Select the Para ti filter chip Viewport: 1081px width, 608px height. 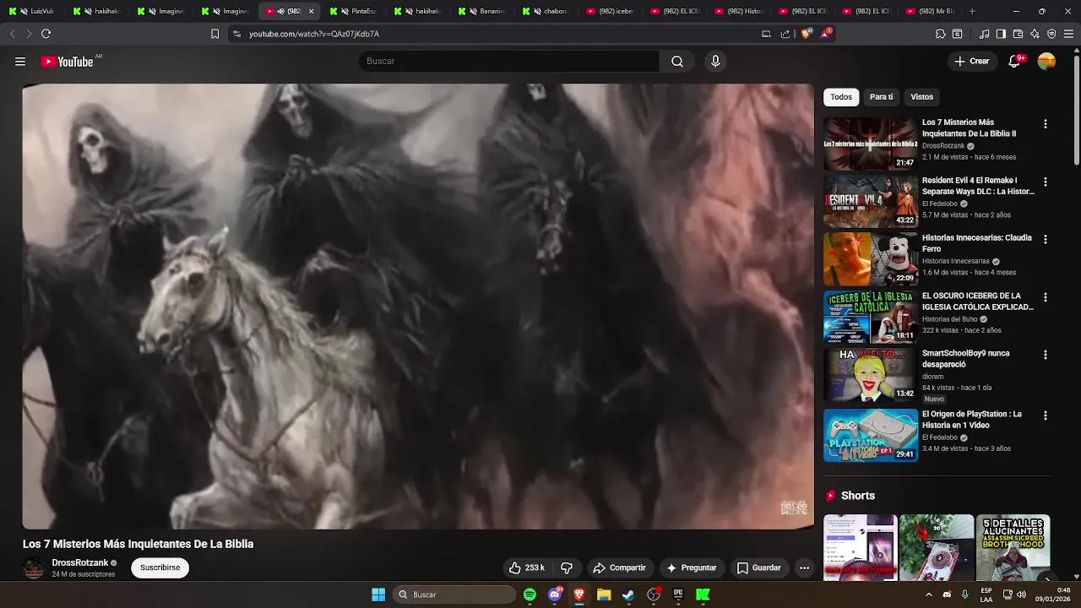(881, 97)
